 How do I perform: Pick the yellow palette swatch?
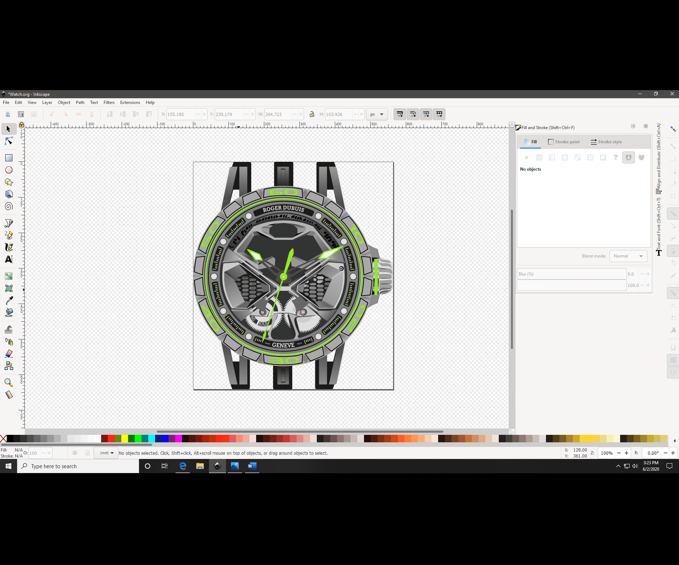125,439
